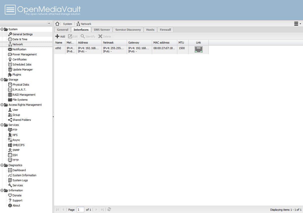Open Date & Time clock icon
Image resolution: width=303 pixels, height=213 pixels.
[x=10, y=39]
